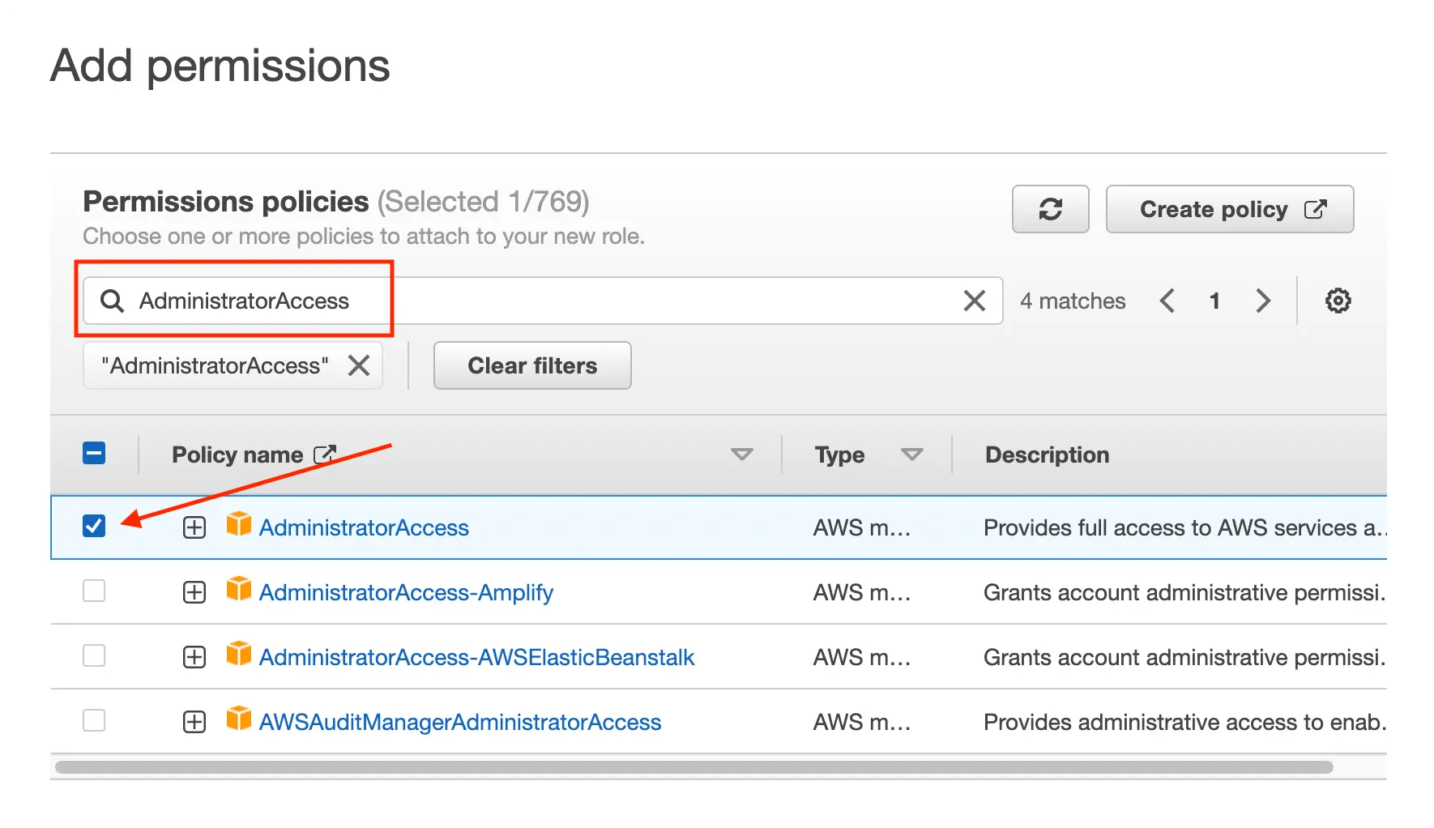1434x828 pixels.
Task: Sort by Policy name column arrow
Action: click(x=741, y=455)
